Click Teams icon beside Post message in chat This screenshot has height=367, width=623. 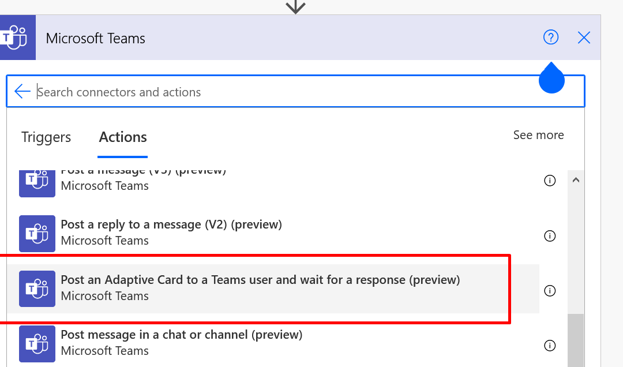[x=37, y=343]
